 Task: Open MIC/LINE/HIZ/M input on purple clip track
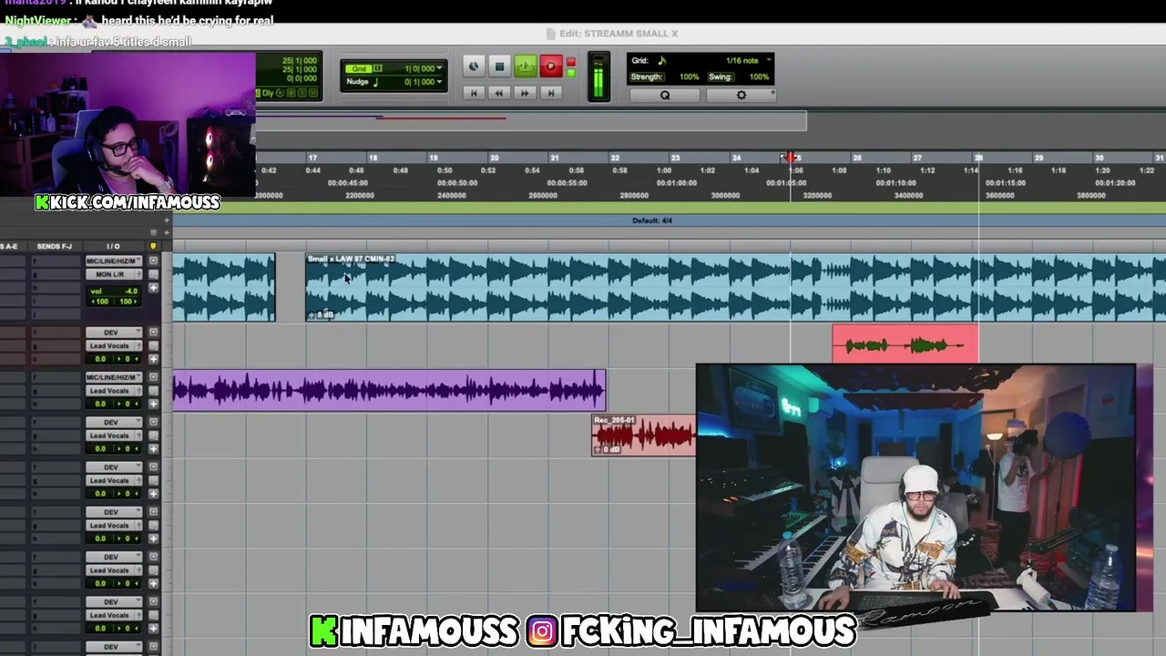(x=112, y=377)
